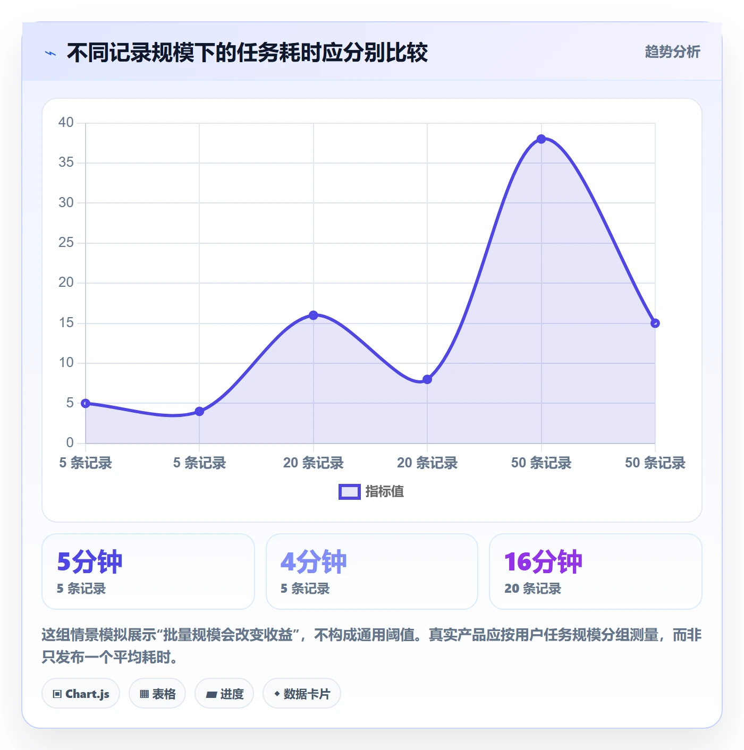Click the square icon in Chart.js chip

(57, 694)
